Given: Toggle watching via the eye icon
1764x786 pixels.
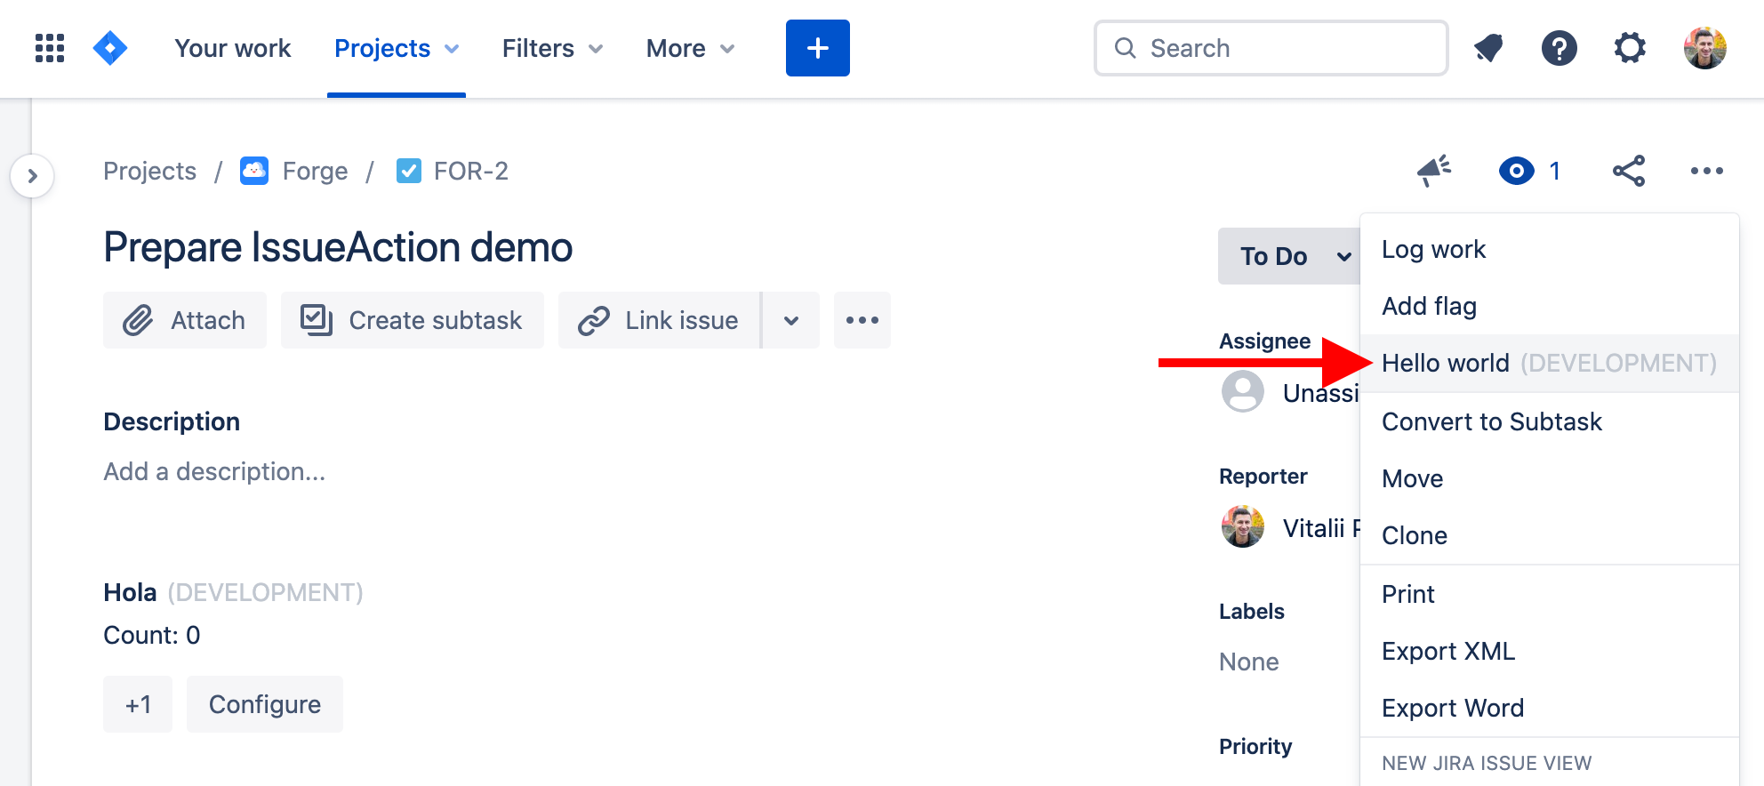Looking at the screenshot, I should coord(1517,171).
